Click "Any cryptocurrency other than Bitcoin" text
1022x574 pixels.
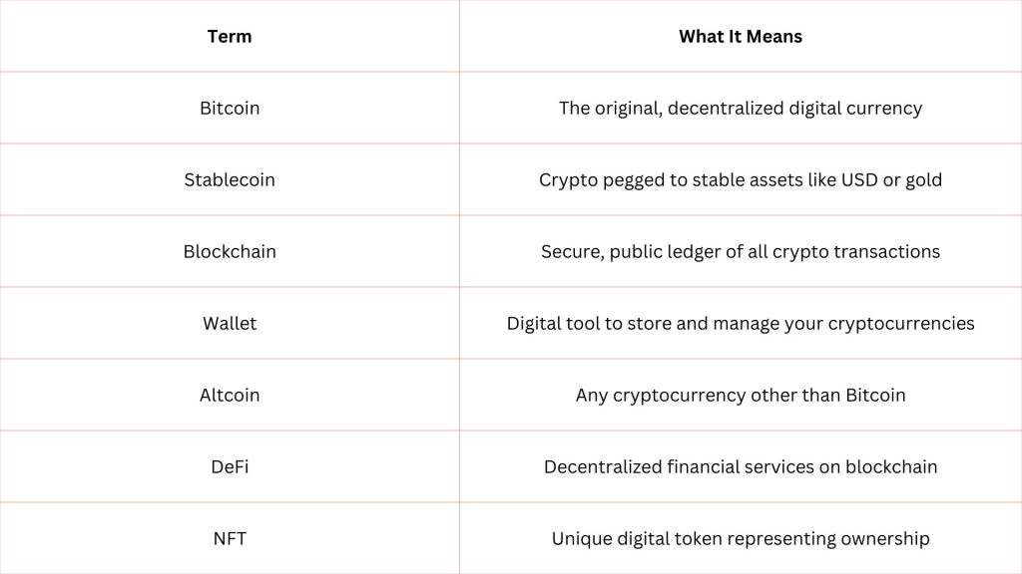point(741,395)
